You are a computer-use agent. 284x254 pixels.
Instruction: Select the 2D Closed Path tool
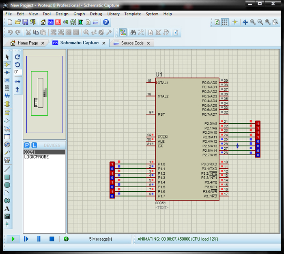pos(7,201)
